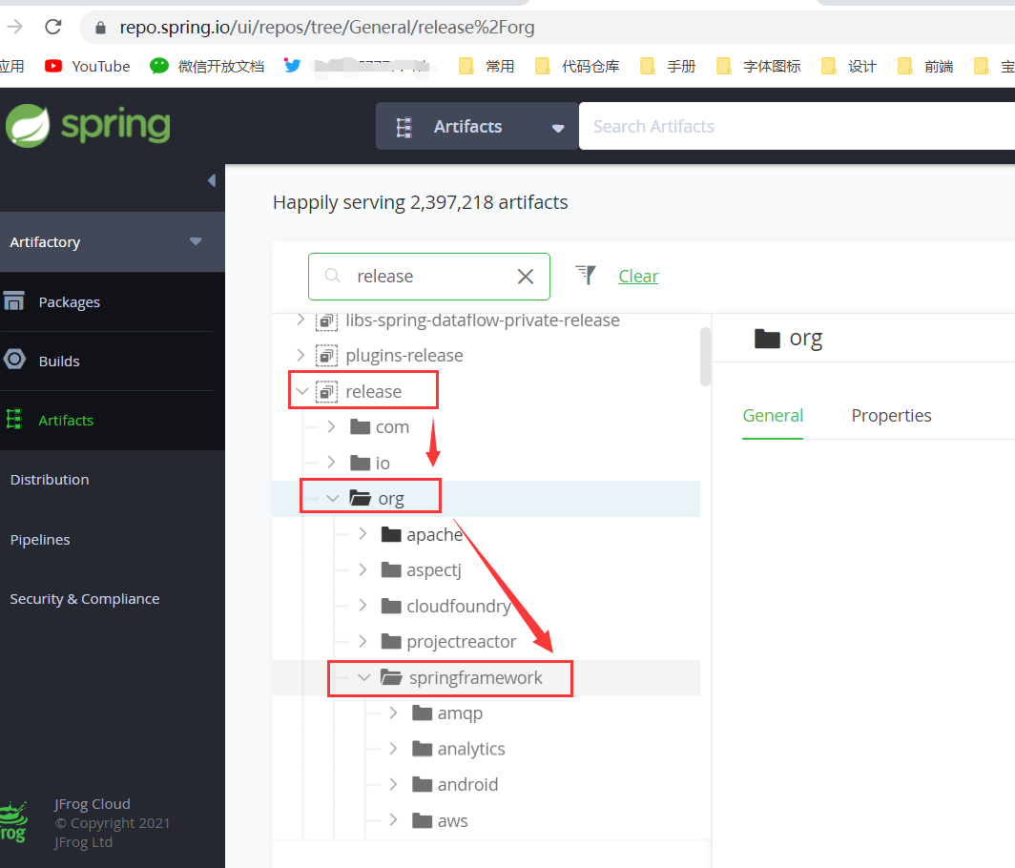The height and width of the screenshot is (868, 1015).
Task: Open the 常用 bookmark folder
Action: [487, 66]
